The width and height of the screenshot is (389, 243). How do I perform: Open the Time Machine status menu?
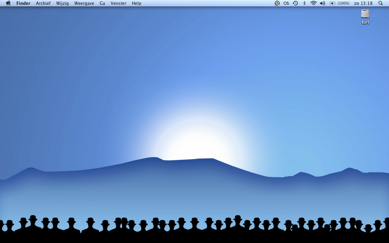click(x=295, y=3)
